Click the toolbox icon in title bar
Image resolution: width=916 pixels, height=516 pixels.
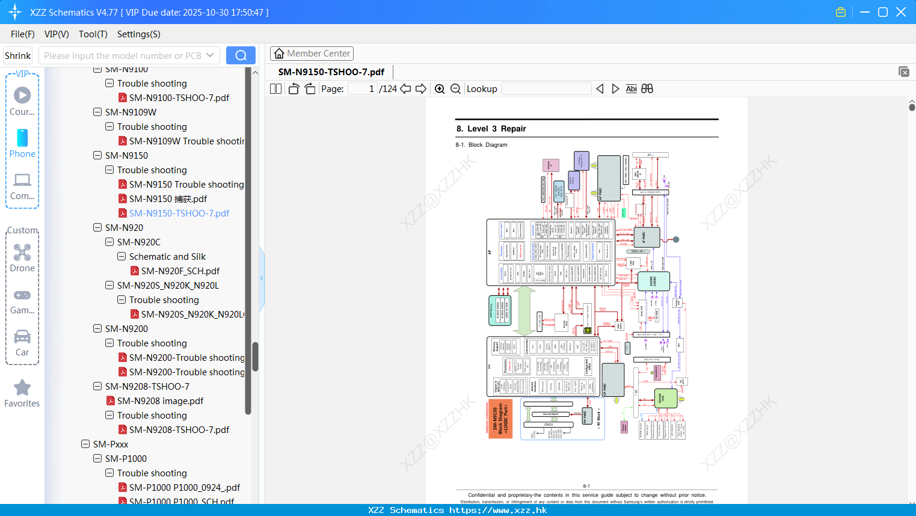841,12
